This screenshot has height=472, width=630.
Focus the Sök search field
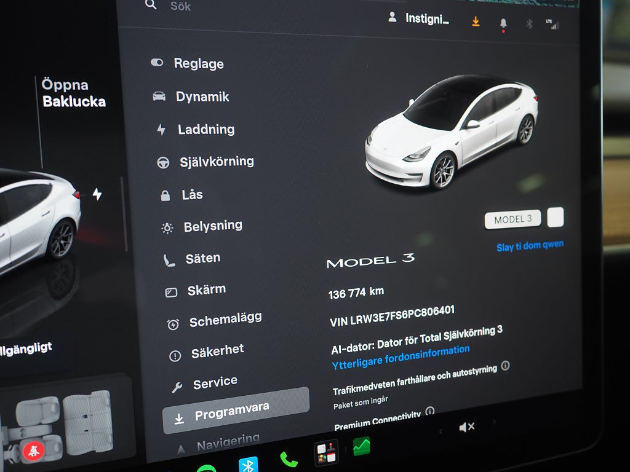[x=180, y=6]
